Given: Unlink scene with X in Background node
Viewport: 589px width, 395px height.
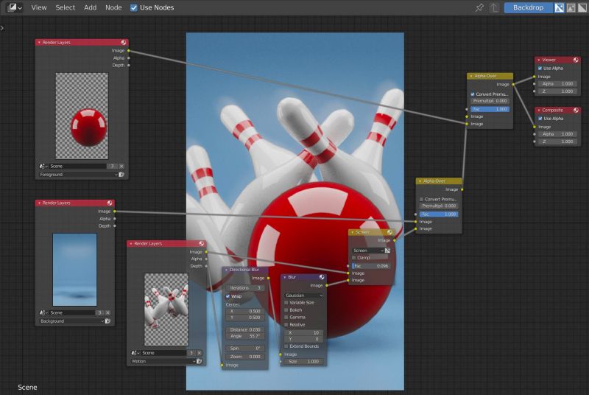Looking at the screenshot, I should (x=107, y=312).
